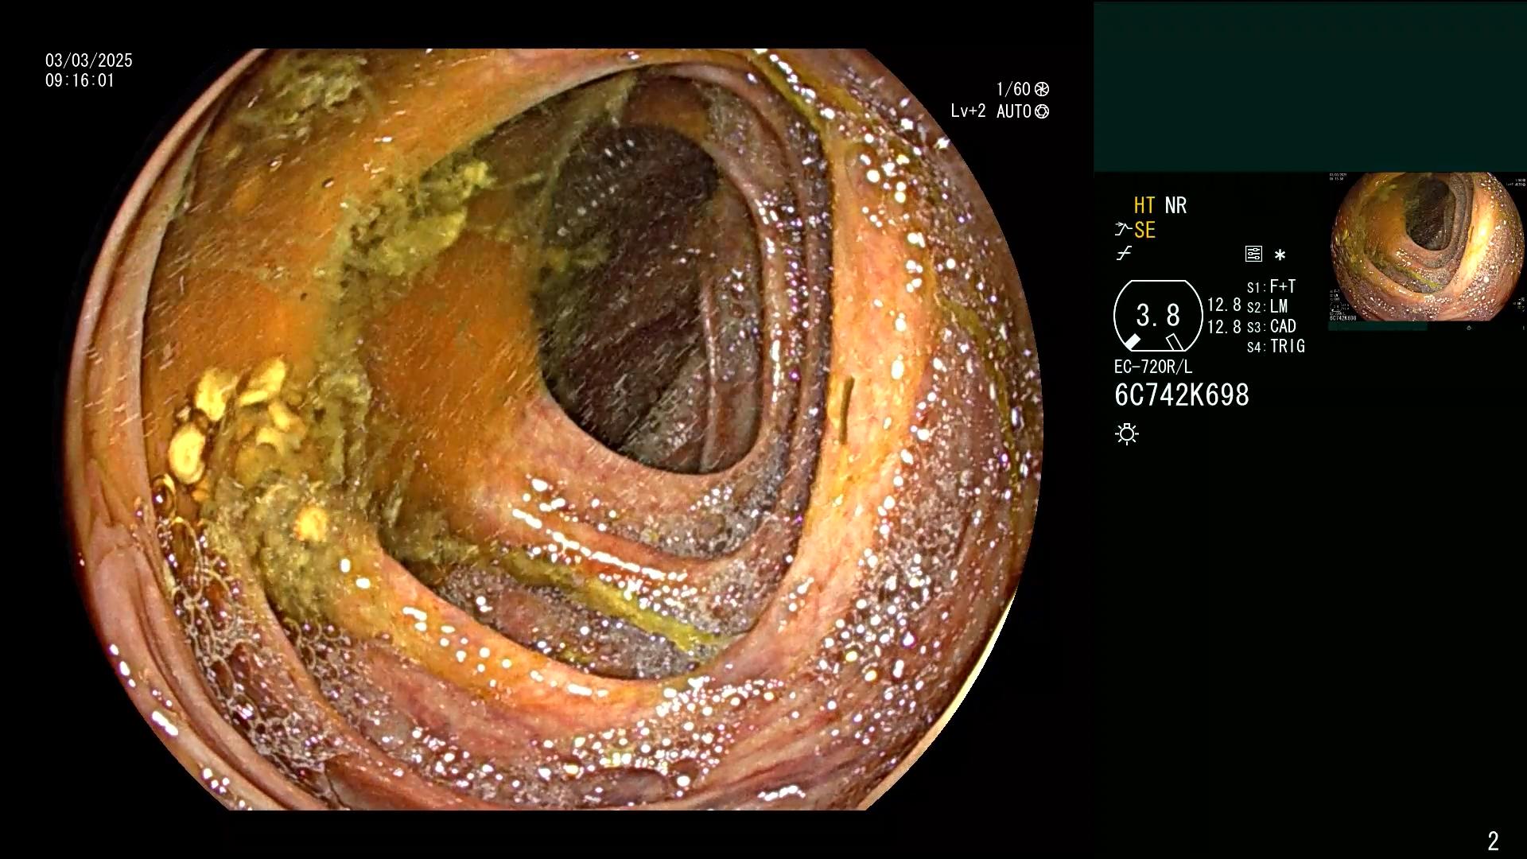1527x859 pixels.
Task: Click the shutter icon next to 1/60
Action: coord(1042,89)
